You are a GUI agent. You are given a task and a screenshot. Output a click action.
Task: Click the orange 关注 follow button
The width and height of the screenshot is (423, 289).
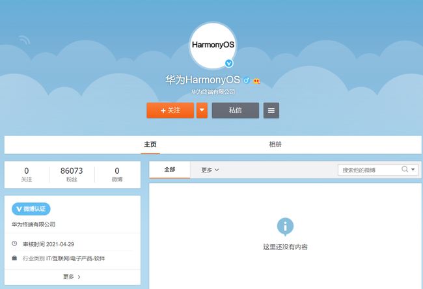click(171, 110)
